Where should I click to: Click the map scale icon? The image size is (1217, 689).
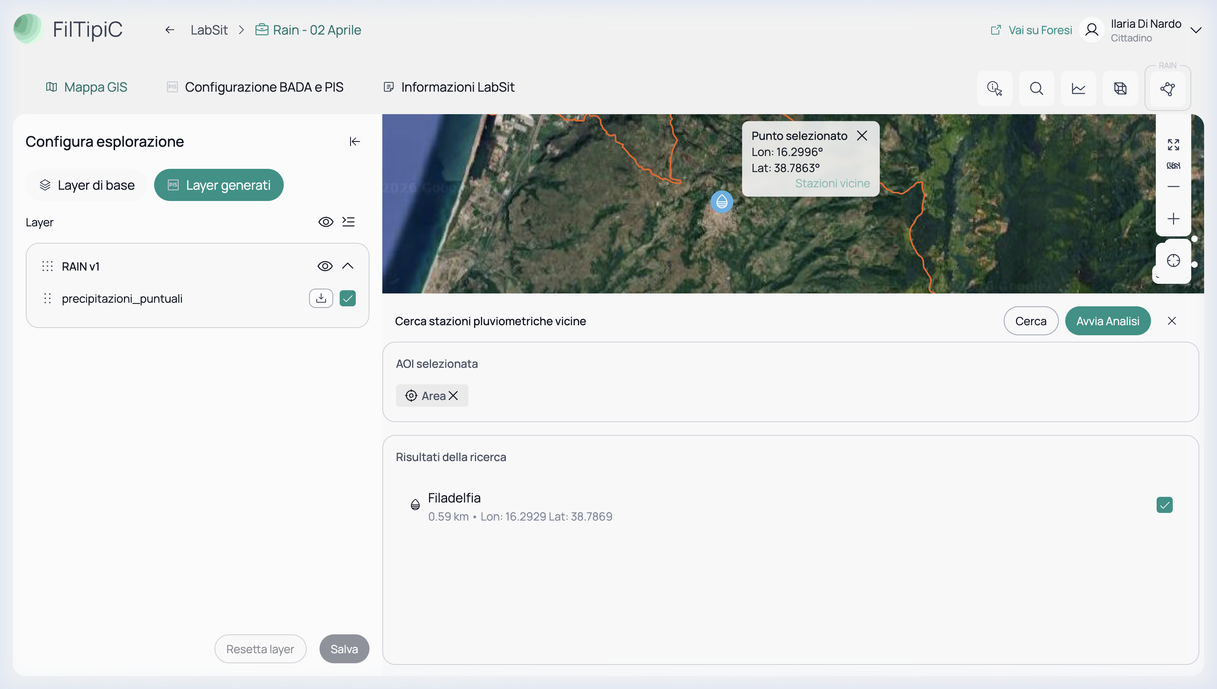(1174, 166)
